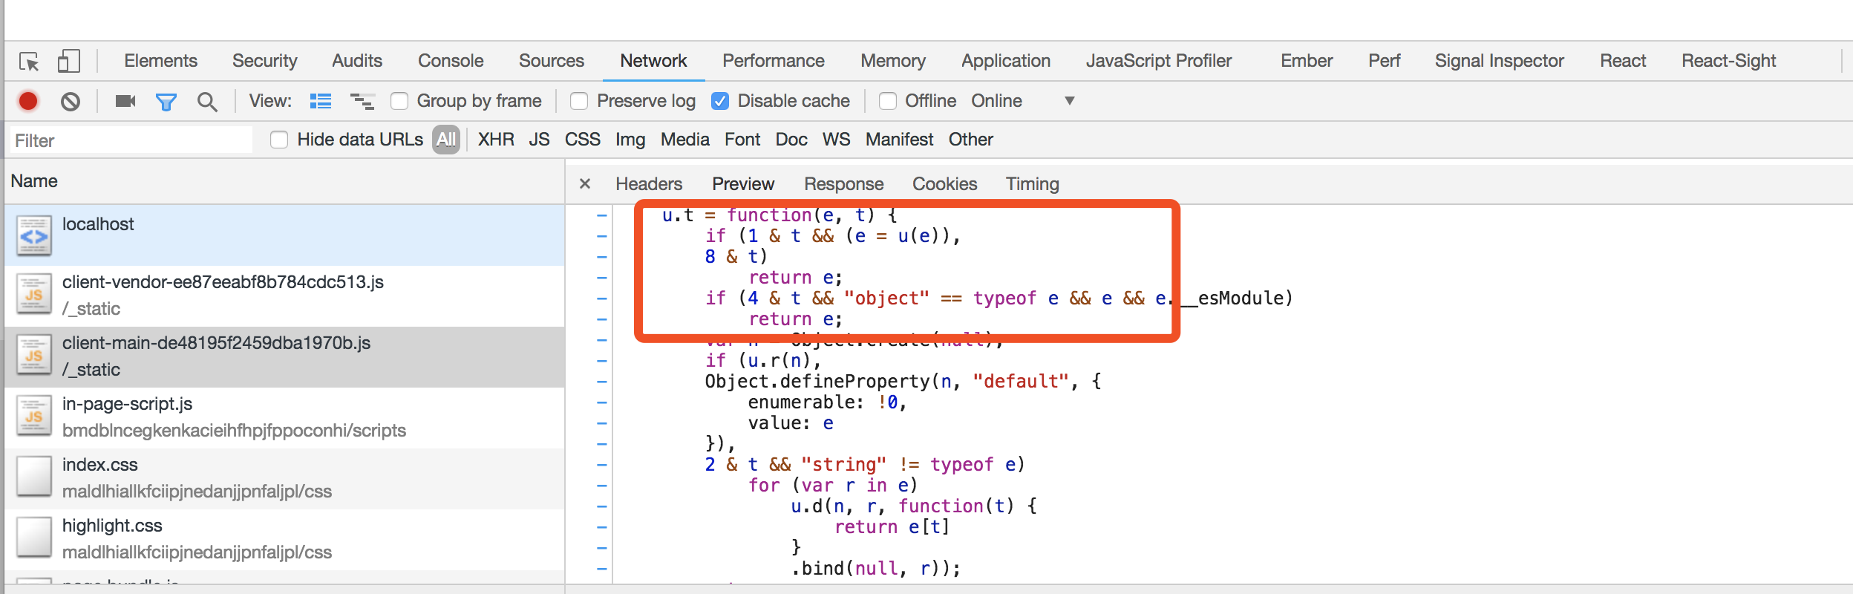Filter requests by Other type
This screenshot has width=1853, height=594.
pos(971,140)
